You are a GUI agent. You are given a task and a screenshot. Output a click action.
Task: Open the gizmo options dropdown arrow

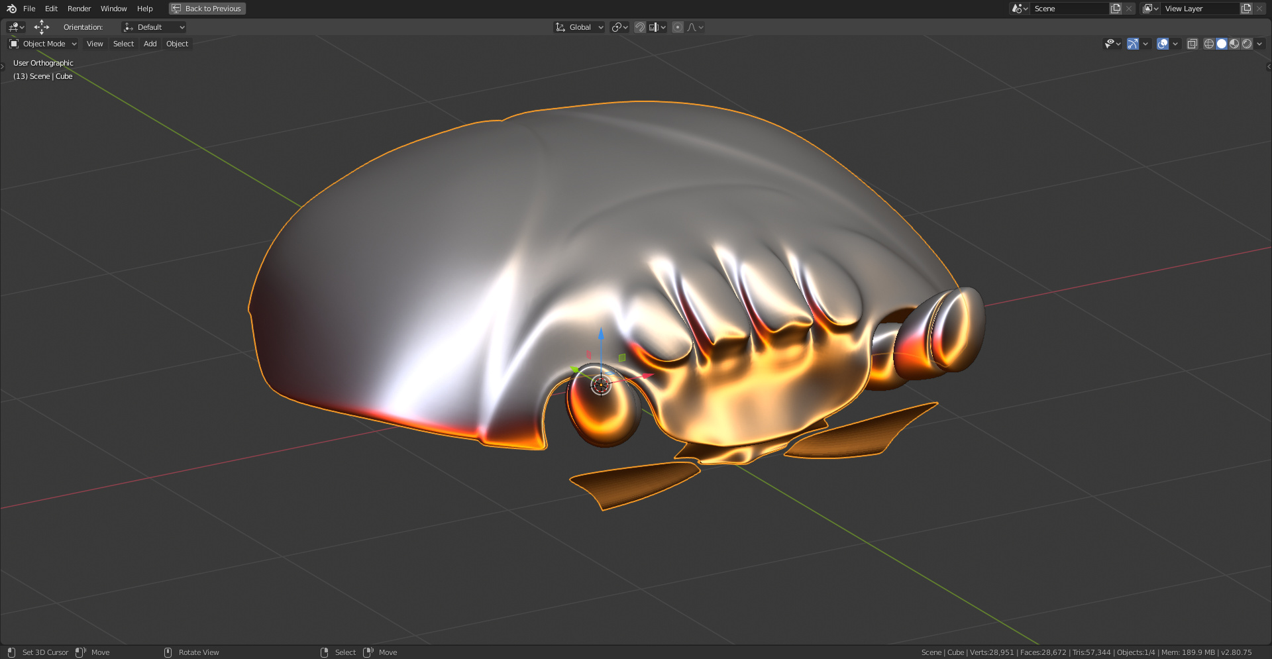(x=1145, y=44)
